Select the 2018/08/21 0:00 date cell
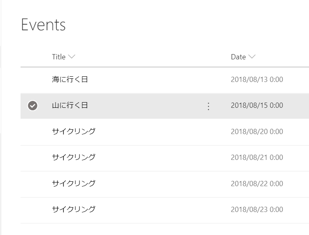This screenshot has height=235, width=309. tap(257, 157)
